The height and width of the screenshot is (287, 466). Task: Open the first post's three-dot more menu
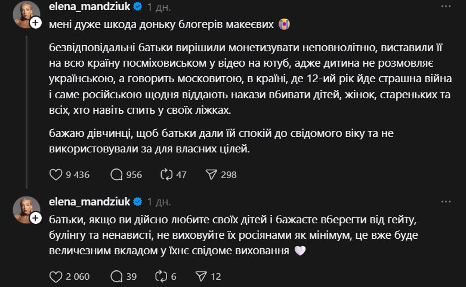pos(446,8)
